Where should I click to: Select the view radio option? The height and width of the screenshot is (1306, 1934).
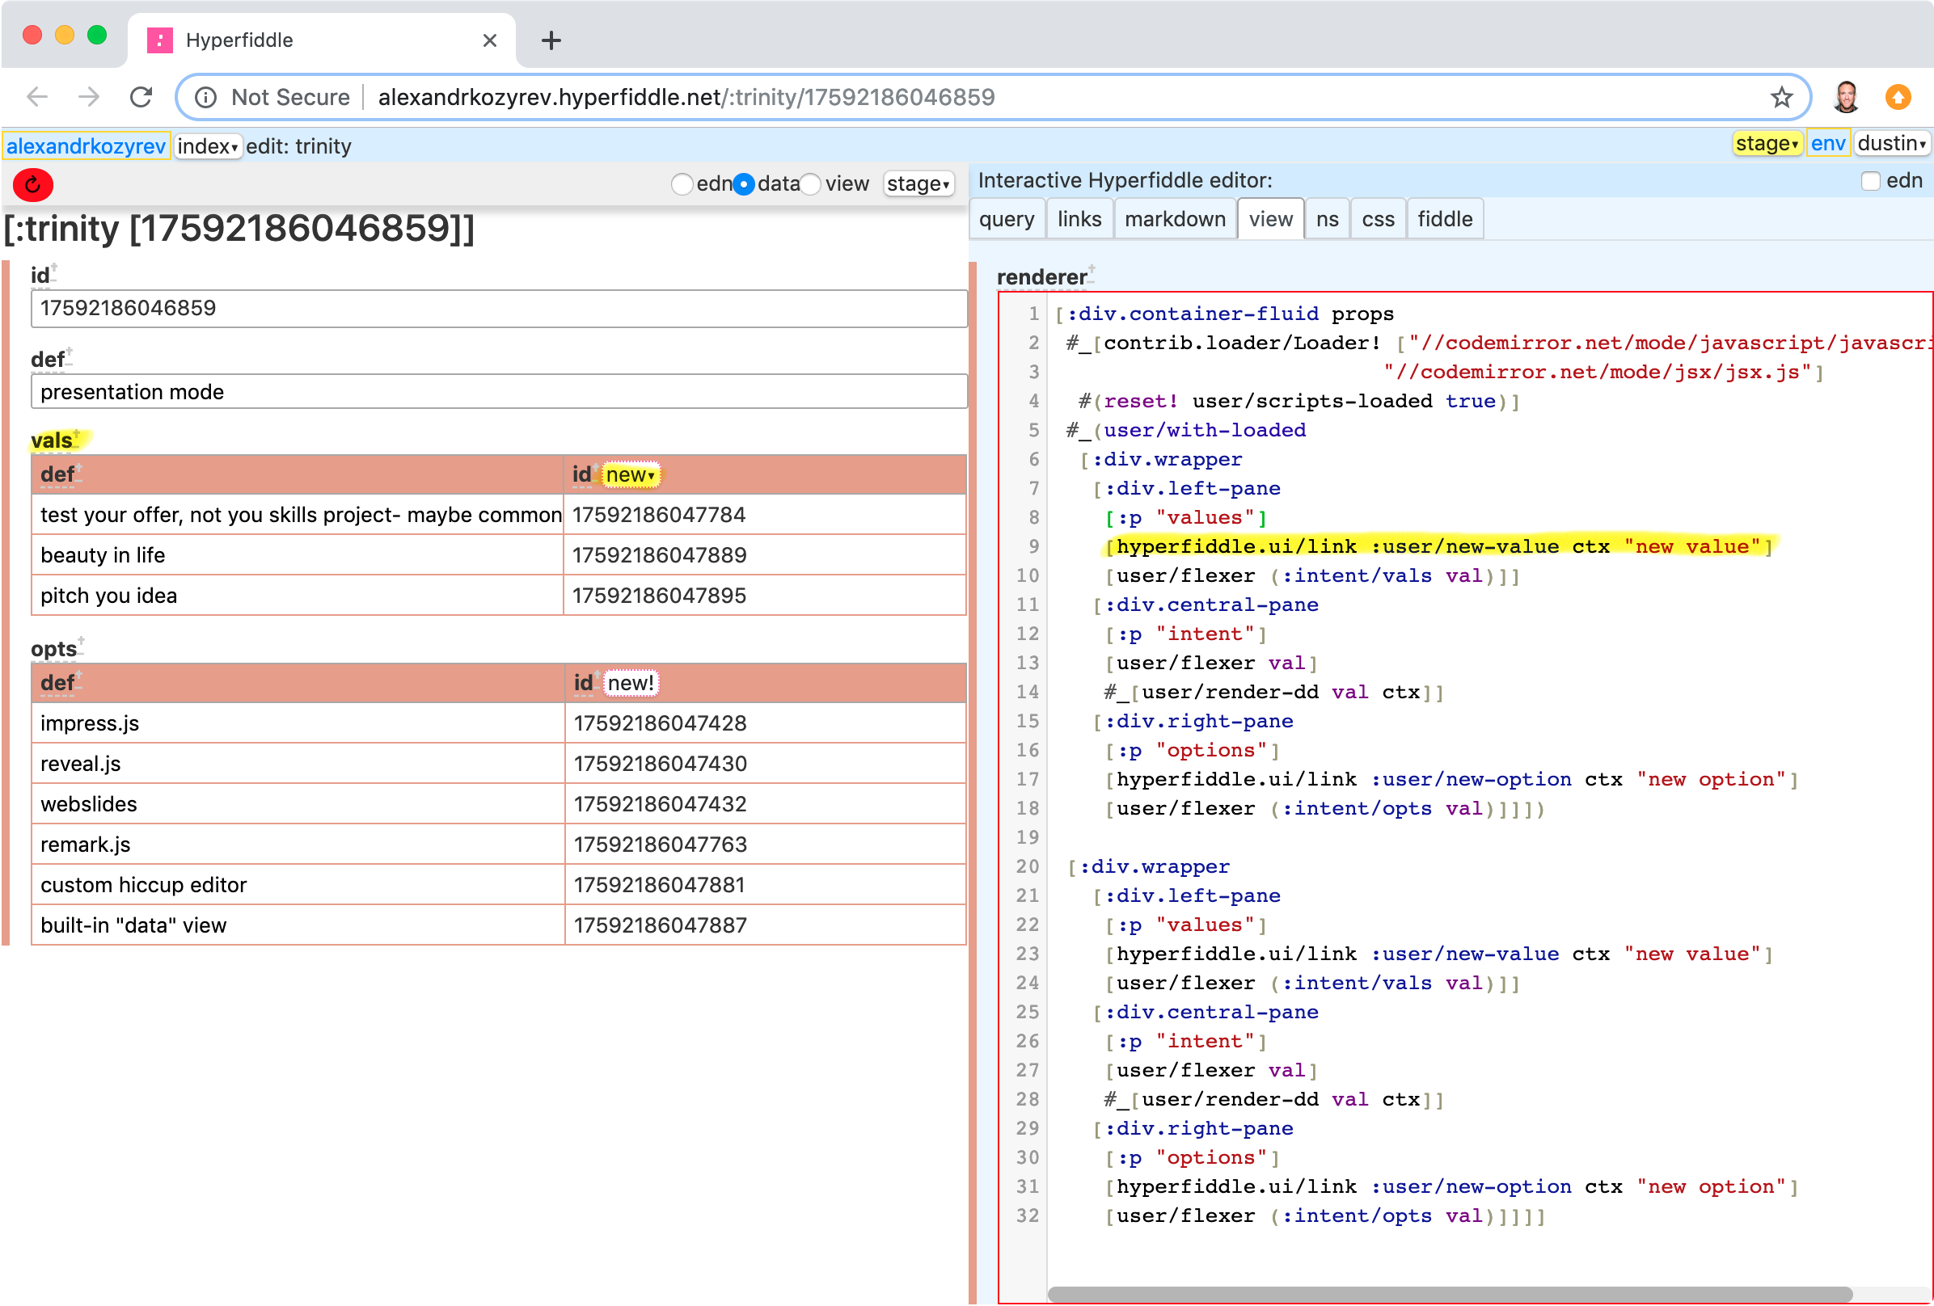coord(810,183)
